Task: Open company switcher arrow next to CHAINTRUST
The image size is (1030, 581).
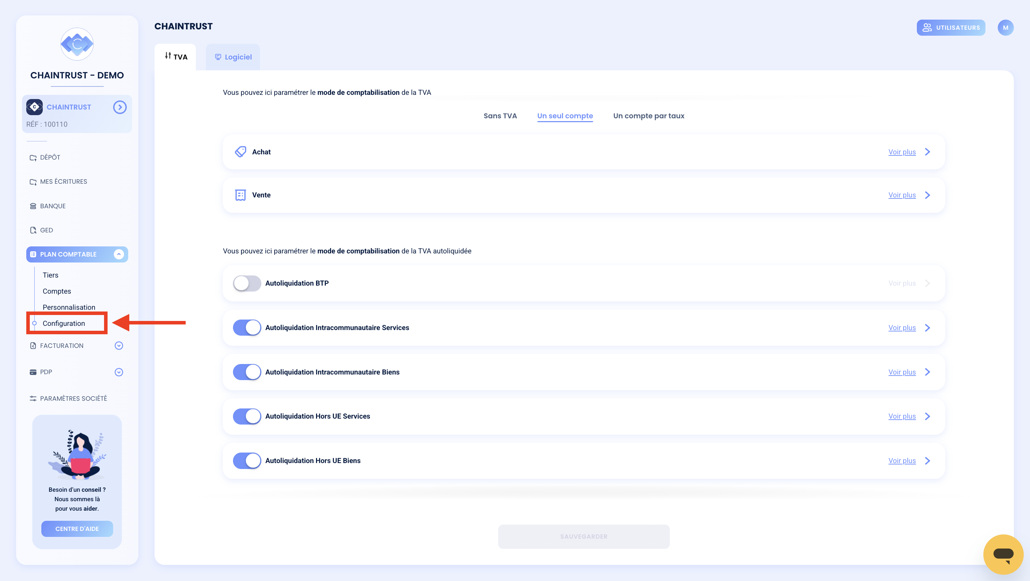Action: point(119,107)
